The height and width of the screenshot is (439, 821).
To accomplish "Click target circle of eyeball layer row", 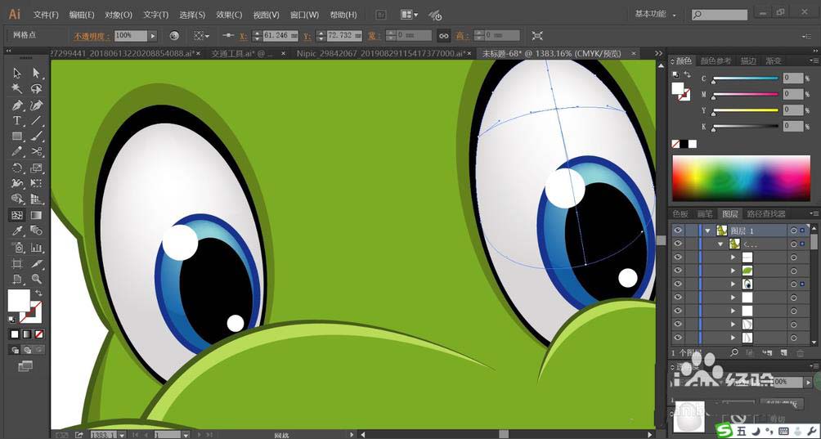I will tap(794, 284).
